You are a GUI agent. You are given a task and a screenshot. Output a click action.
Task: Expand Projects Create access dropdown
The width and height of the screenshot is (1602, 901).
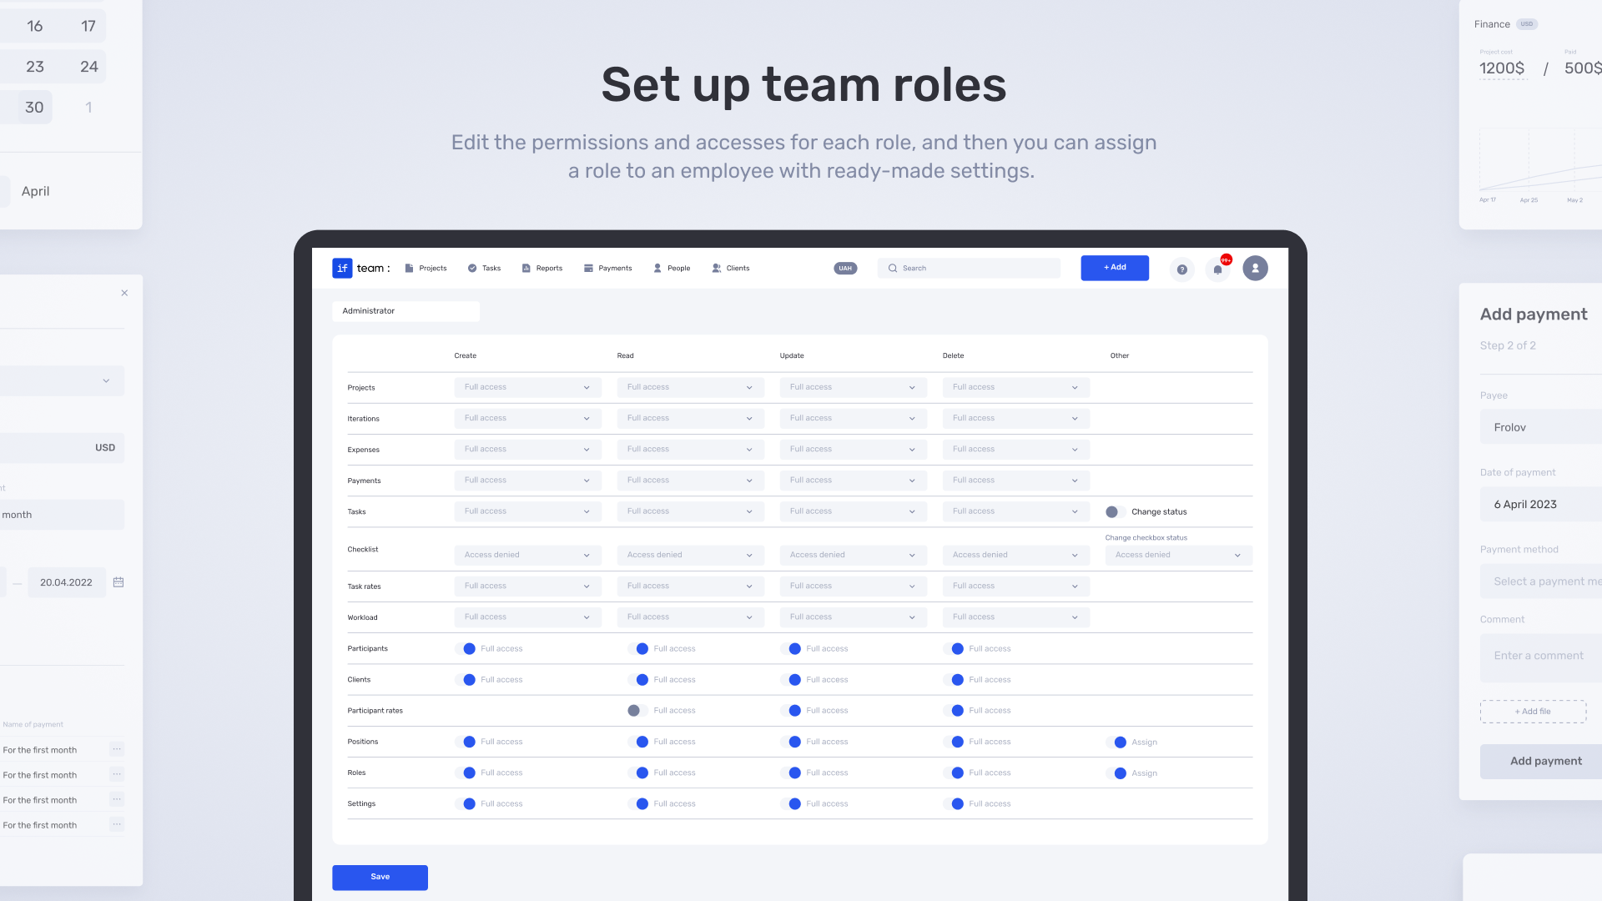coord(526,387)
